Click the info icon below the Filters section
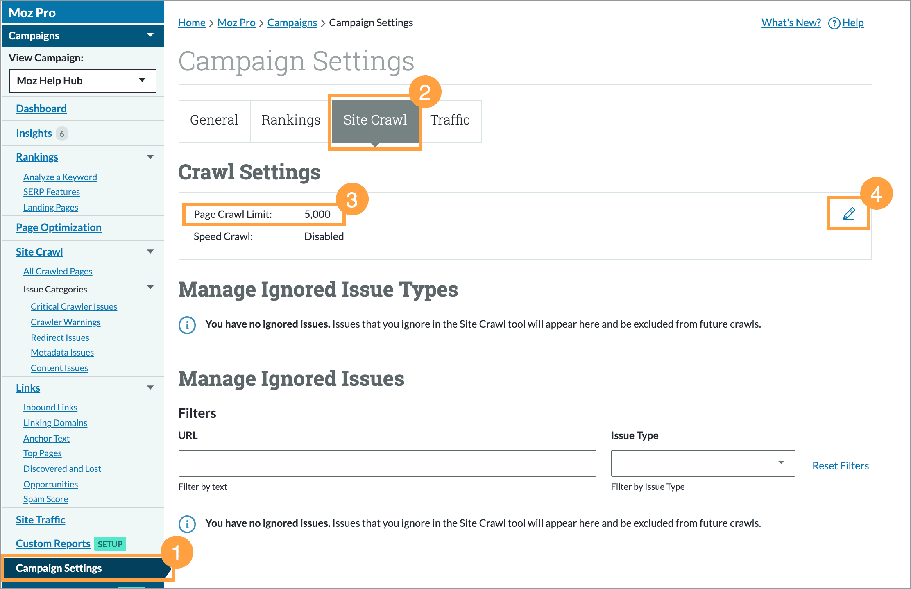The image size is (911, 589). coord(187,524)
